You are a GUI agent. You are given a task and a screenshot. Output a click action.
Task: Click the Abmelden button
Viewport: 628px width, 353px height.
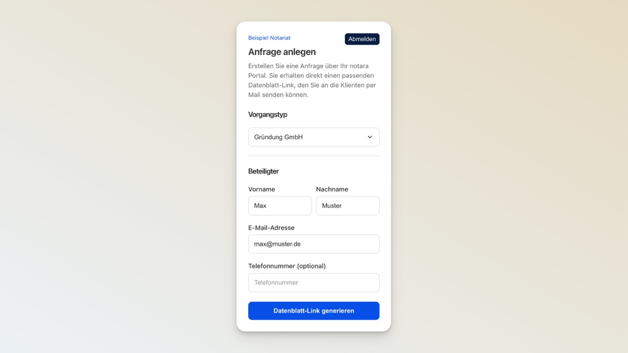(x=362, y=39)
